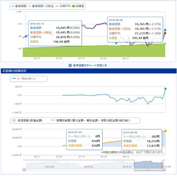
Task: Collapse chart via 基準価額のチャートを閉じる link
Action: (90, 65)
